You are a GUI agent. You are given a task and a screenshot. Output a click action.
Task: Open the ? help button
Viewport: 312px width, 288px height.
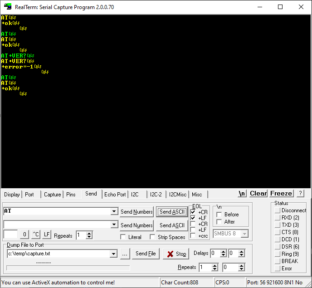click(301, 193)
